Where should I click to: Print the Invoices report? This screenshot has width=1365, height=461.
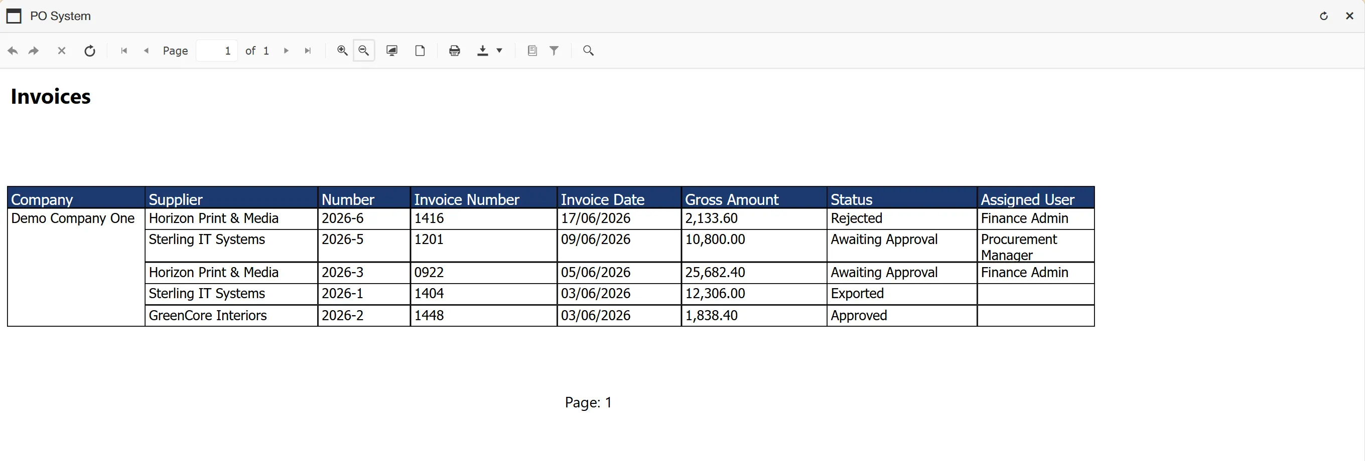click(455, 51)
